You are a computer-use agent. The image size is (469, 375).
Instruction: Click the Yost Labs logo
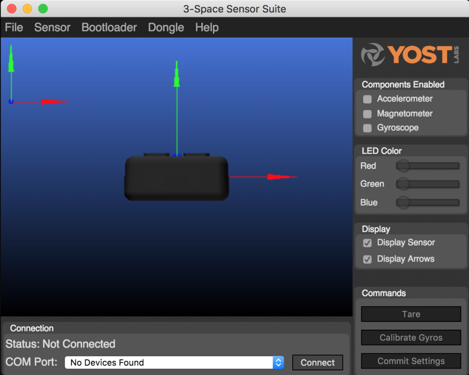pyautogui.click(x=410, y=55)
